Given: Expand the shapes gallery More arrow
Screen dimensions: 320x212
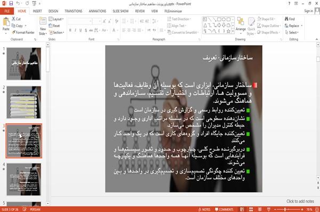Looking at the screenshot, I should click(x=233, y=31).
